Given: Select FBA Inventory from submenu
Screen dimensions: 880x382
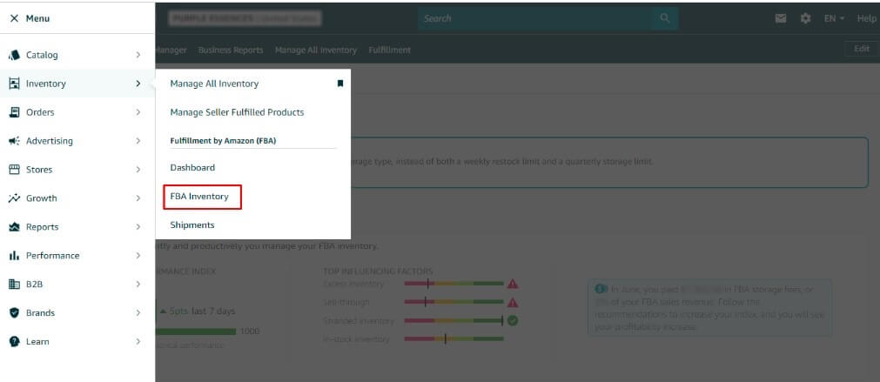Looking at the screenshot, I should (x=199, y=197).
